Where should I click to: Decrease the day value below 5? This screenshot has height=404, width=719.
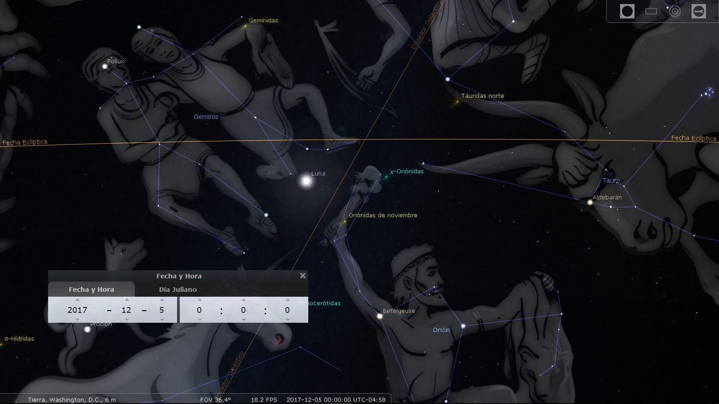162,320
